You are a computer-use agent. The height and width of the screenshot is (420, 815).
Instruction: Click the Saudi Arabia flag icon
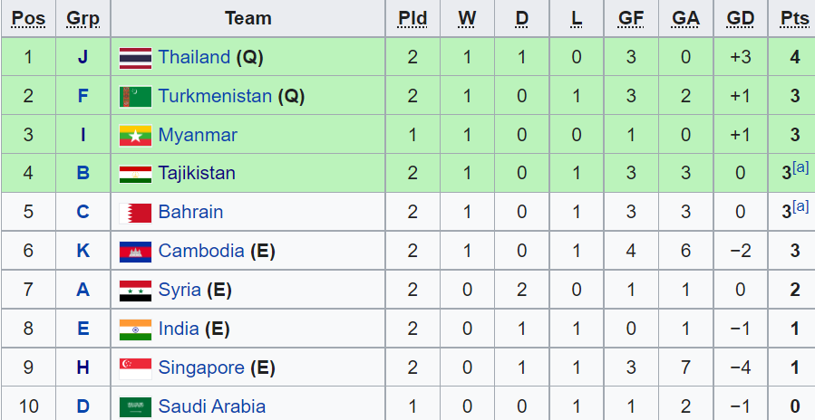[135, 406]
